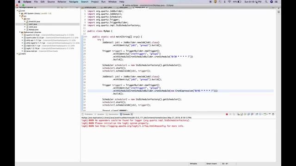This screenshot has height=166, width=296.
Task: Open the Search menu
Action: 85,2
